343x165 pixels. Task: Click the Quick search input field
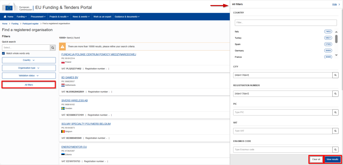(x=26, y=47)
